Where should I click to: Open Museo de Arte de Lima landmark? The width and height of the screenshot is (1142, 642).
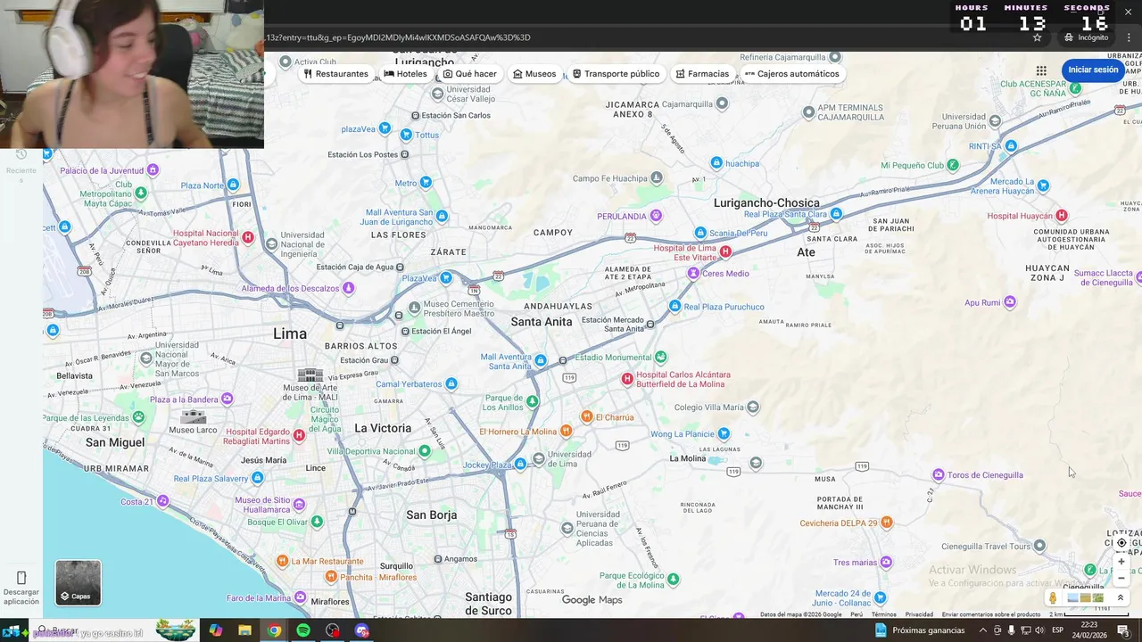pos(310,375)
